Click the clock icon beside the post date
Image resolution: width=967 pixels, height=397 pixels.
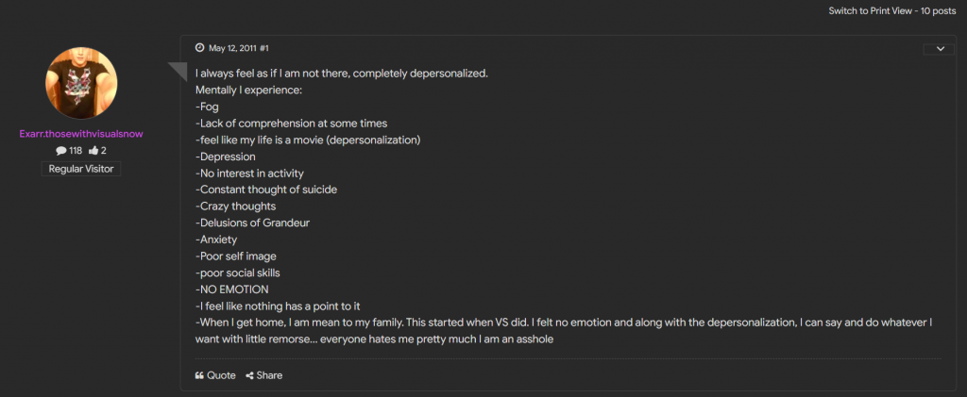[199, 47]
